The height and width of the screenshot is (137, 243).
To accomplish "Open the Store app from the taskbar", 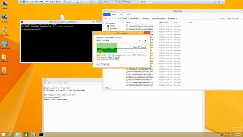I will pyautogui.click(x=26, y=134).
